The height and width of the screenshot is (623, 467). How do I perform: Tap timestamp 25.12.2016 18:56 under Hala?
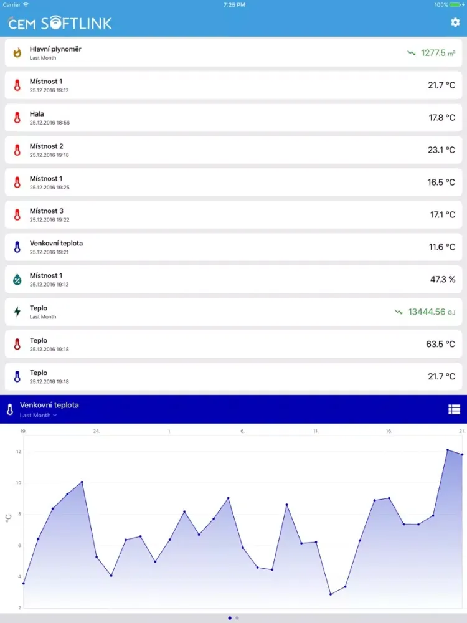[x=50, y=123]
